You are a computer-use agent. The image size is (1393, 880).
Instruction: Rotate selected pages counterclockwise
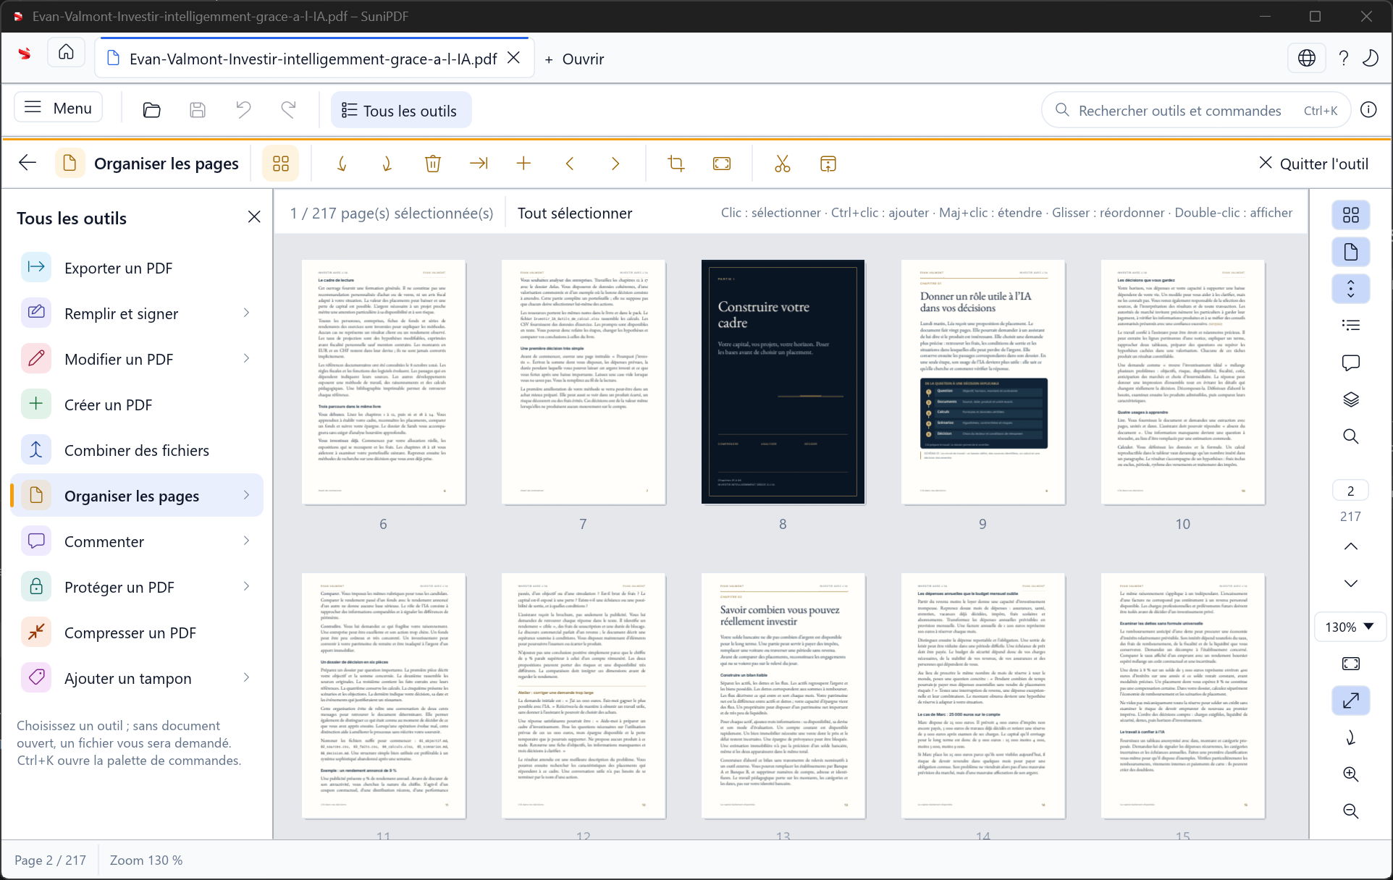[x=342, y=164]
